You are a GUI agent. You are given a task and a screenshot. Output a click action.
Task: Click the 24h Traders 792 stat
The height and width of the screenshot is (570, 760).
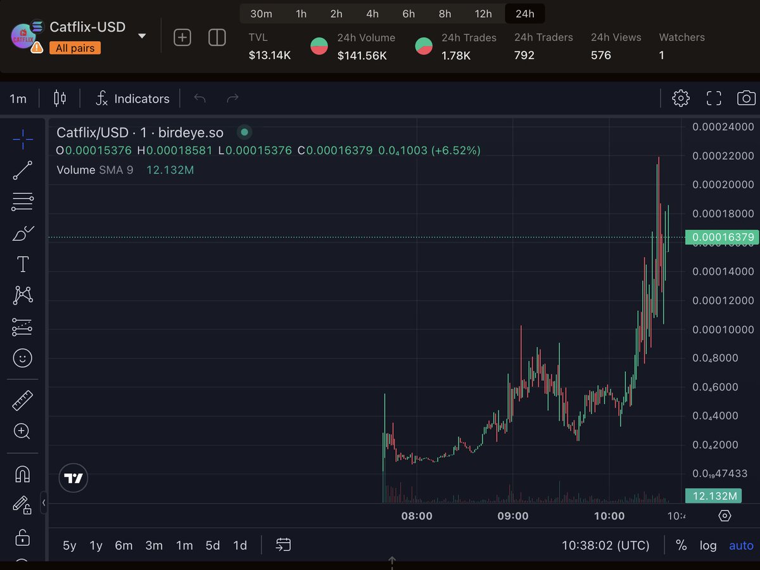pyautogui.click(x=543, y=46)
